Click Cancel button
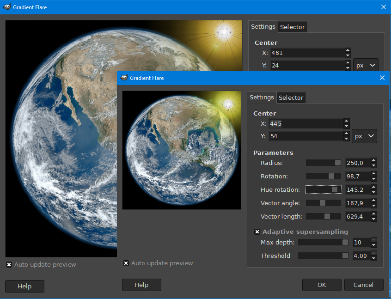 pos(364,285)
